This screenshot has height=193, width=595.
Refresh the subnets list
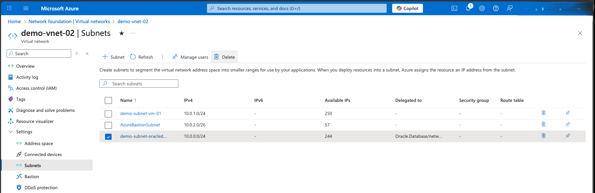click(142, 57)
